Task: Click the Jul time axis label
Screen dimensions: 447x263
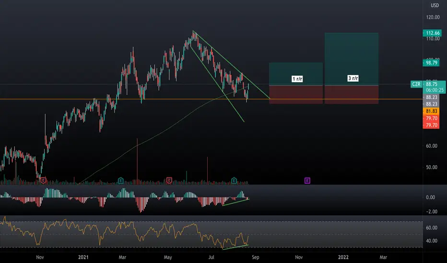Action: pos(211,257)
